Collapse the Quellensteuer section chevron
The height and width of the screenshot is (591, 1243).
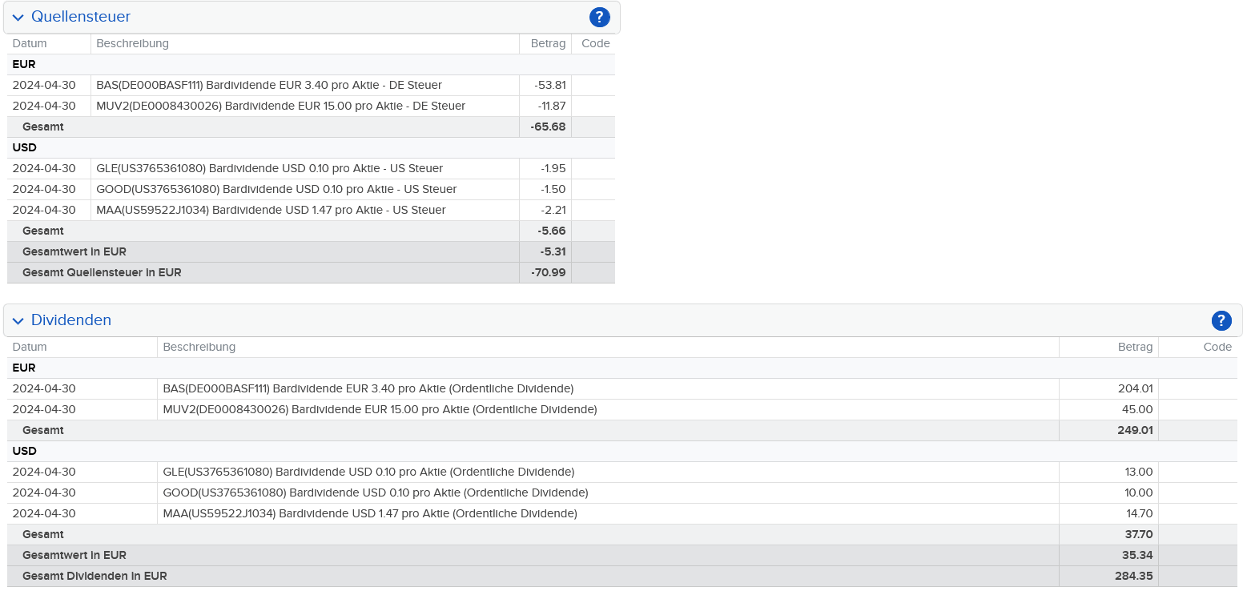(18, 18)
